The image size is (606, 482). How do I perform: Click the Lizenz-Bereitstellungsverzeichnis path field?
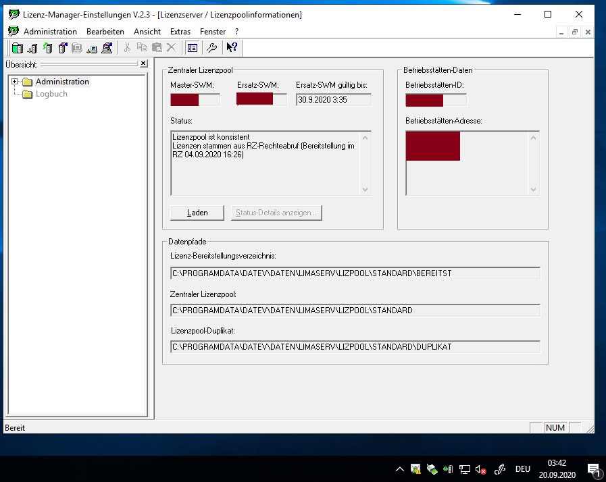click(355, 273)
